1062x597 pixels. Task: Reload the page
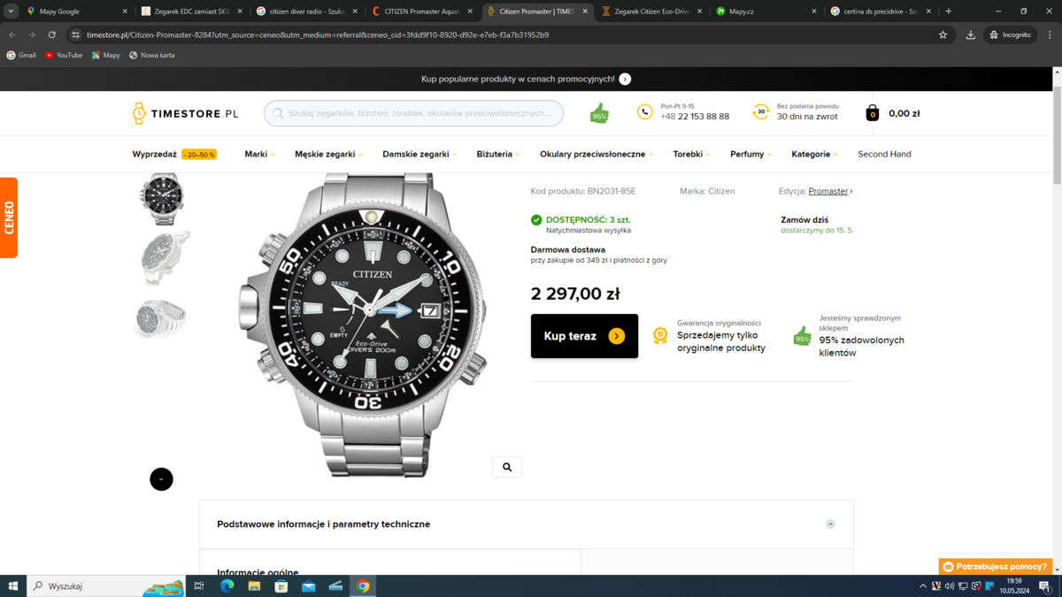[52, 34]
